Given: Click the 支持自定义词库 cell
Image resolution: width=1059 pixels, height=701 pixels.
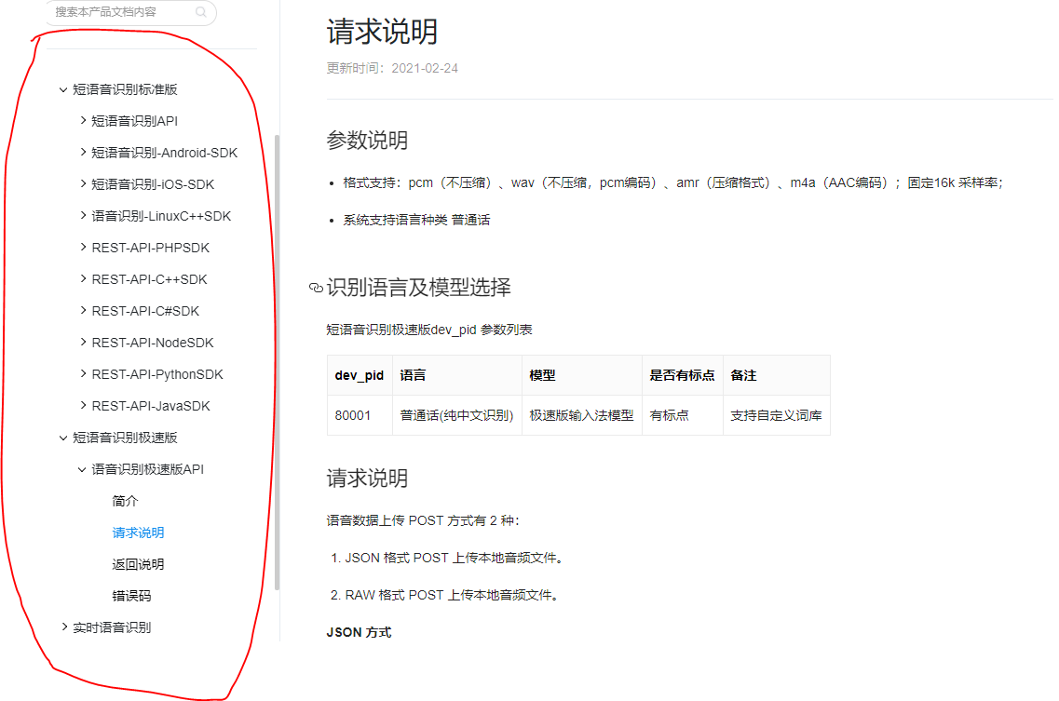Looking at the screenshot, I should (x=776, y=415).
